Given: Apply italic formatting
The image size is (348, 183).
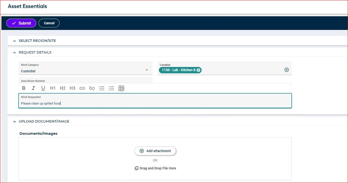Looking at the screenshot, I should [x=33, y=88].
